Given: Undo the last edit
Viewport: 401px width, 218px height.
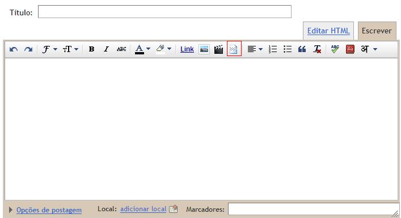Looking at the screenshot, I should point(14,49).
